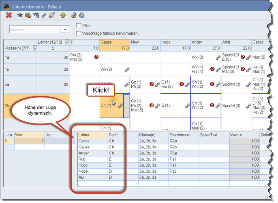Click the broken chain decouple toolbar icon
Image resolution: width=278 pixels, height=203 pixels.
point(52,15)
